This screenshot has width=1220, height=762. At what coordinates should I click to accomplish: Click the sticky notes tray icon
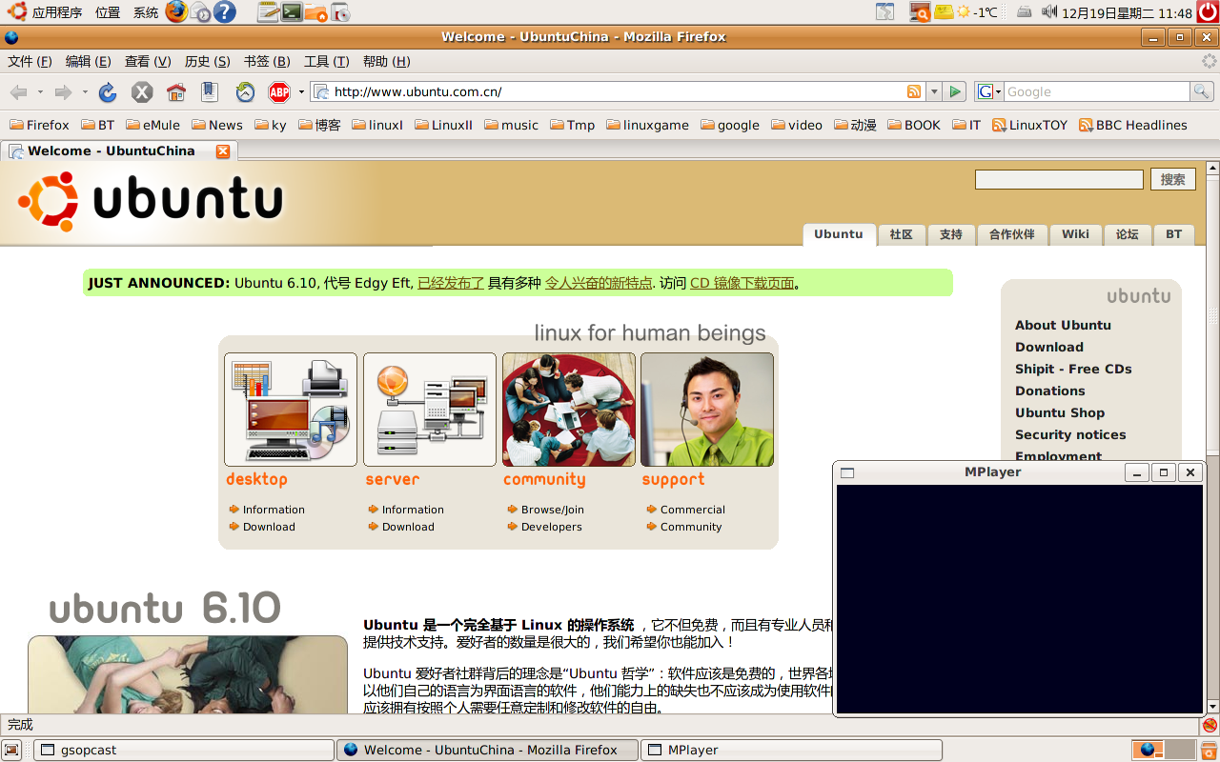click(944, 12)
